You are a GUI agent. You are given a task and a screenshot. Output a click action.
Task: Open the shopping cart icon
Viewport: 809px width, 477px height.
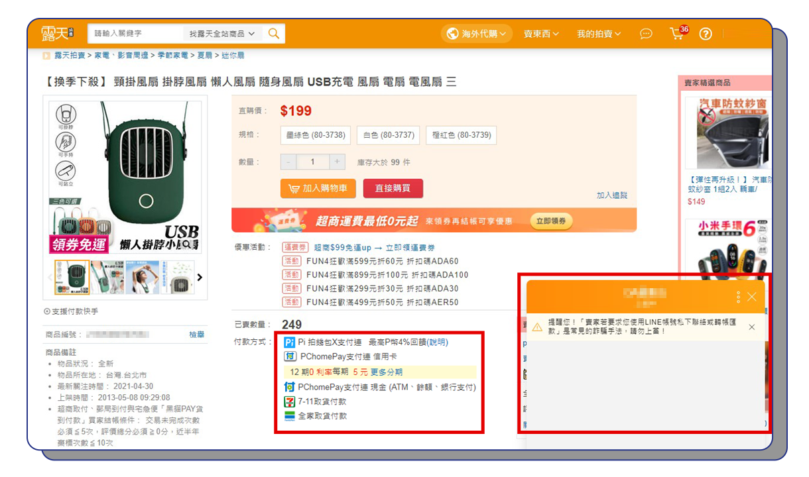(x=678, y=33)
